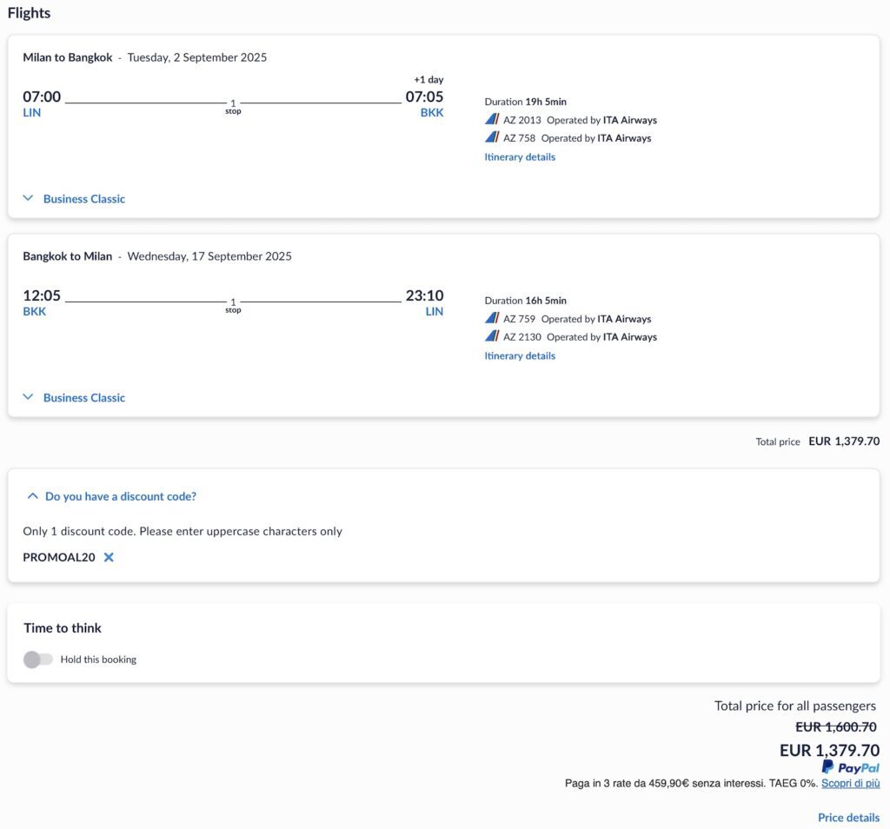Click the 1 stop marker on return flight
The image size is (890, 829).
tap(233, 306)
